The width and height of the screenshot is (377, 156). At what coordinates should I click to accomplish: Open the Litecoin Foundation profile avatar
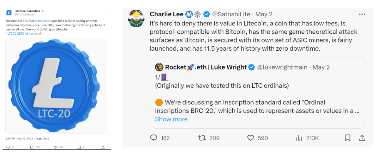click(9, 13)
